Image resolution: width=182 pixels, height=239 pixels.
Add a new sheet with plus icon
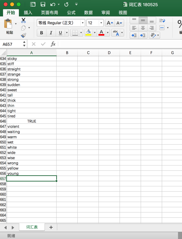[51, 227]
